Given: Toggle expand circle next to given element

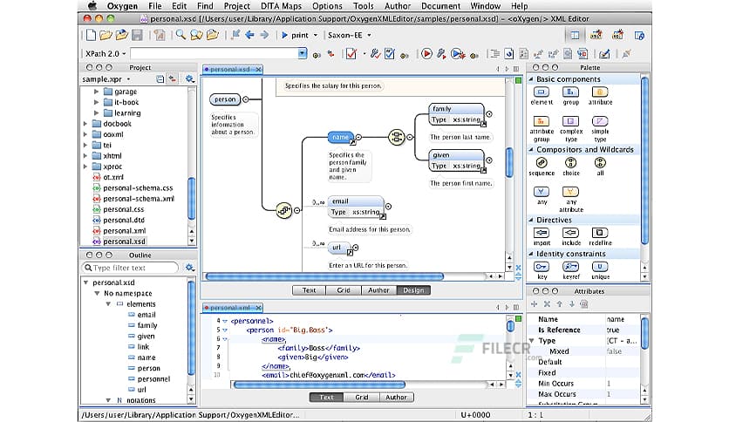Looking at the screenshot, I should click(x=488, y=160).
